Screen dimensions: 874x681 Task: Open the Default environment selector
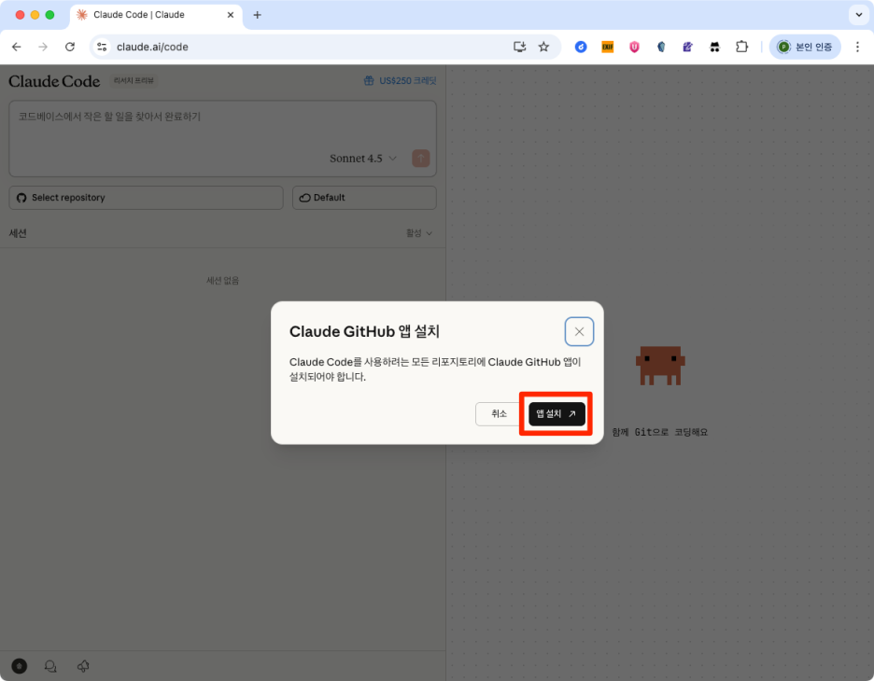tap(364, 198)
